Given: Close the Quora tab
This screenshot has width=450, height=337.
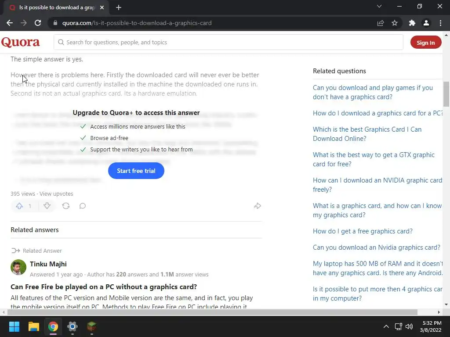Looking at the screenshot, I should tap(102, 7).
